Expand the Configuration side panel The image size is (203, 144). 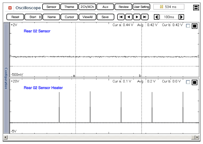pyautogui.click(x=6, y=78)
